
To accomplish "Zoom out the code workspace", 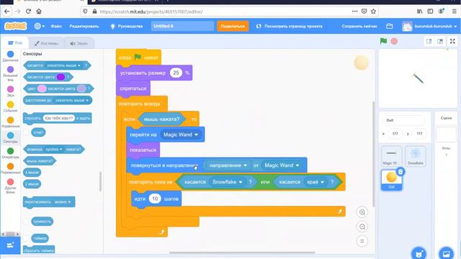I will (x=362, y=227).
